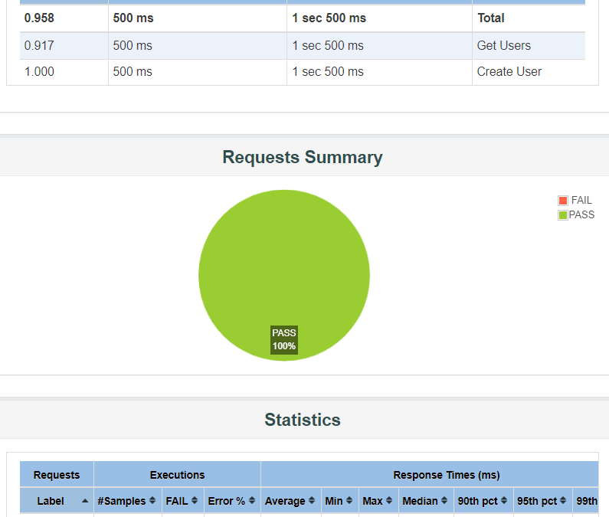Screen dimensions: 609x517
Task: Select the Get Users row
Action: (x=506, y=46)
